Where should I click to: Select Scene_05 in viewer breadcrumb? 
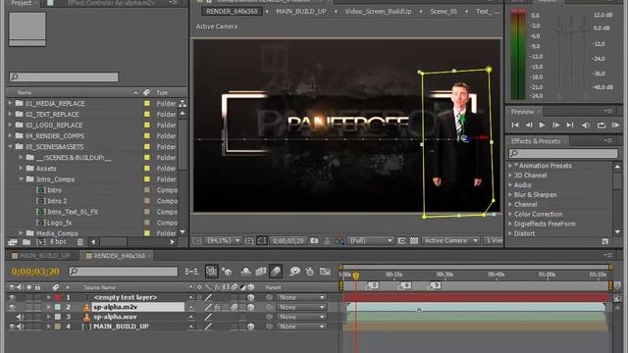pyautogui.click(x=444, y=12)
